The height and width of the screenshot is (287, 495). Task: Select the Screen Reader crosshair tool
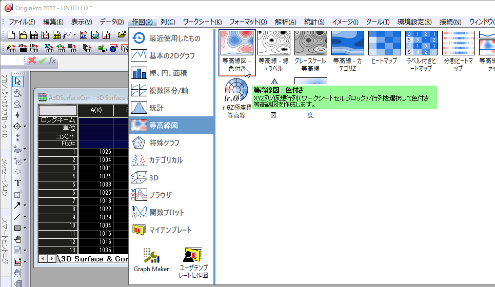pyautogui.click(x=17, y=115)
